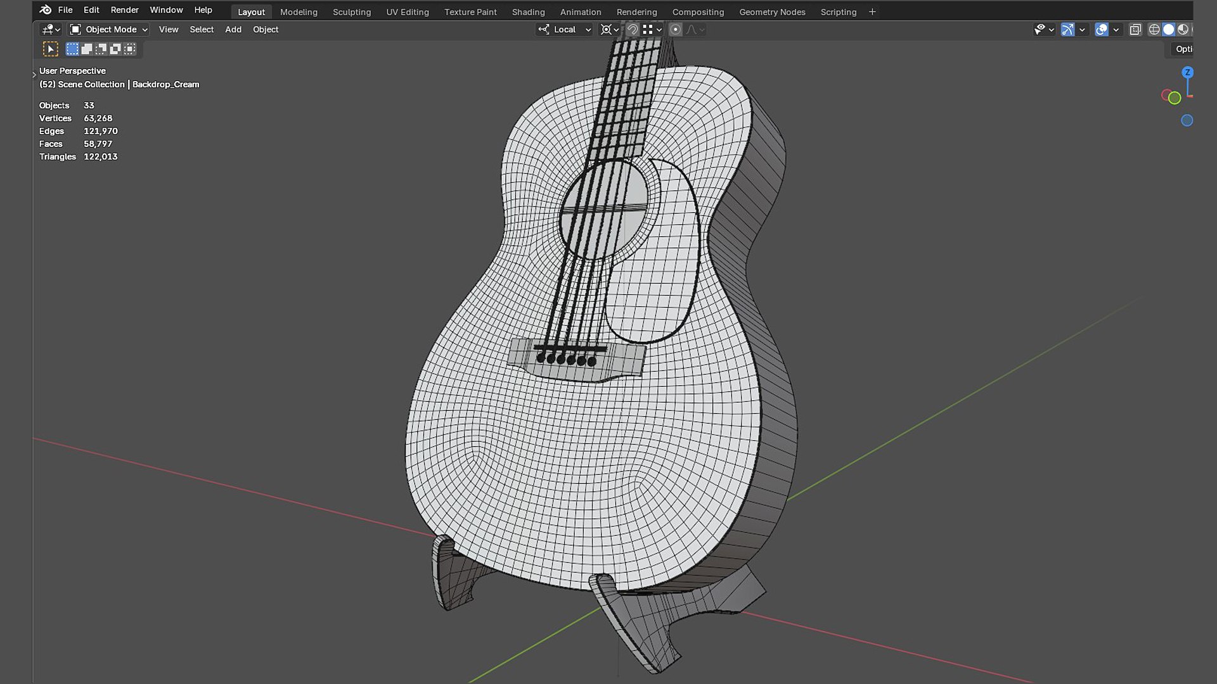
Task: Choose Subtract selection mode
Action: pyautogui.click(x=101, y=49)
